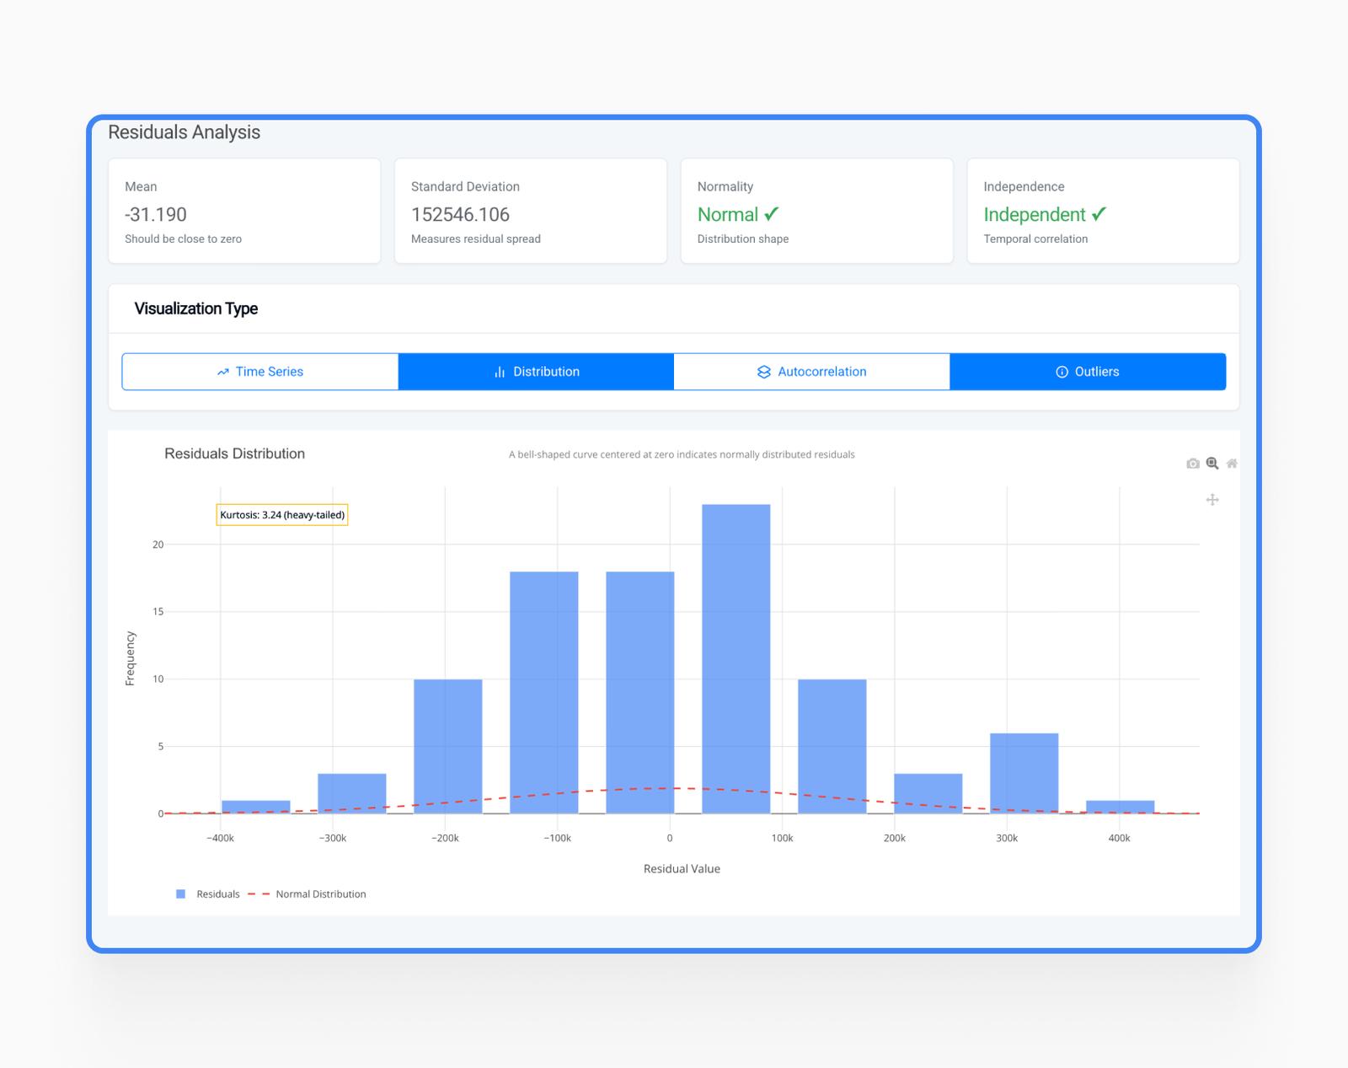This screenshot has height=1068, width=1348.
Task: Click the blue Residuals legend swatch
Action: (180, 894)
